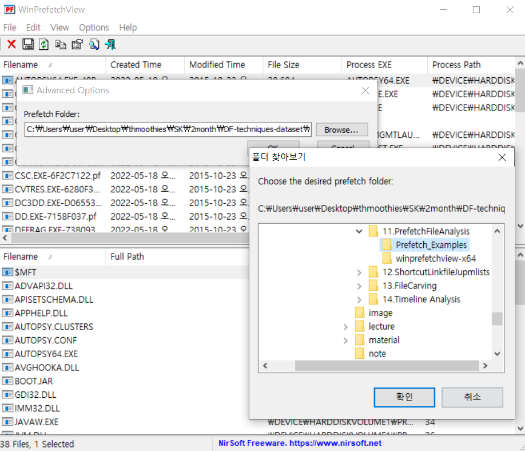Click the 취소 cancel button
This screenshot has height=451, width=525.
coord(472,397)
